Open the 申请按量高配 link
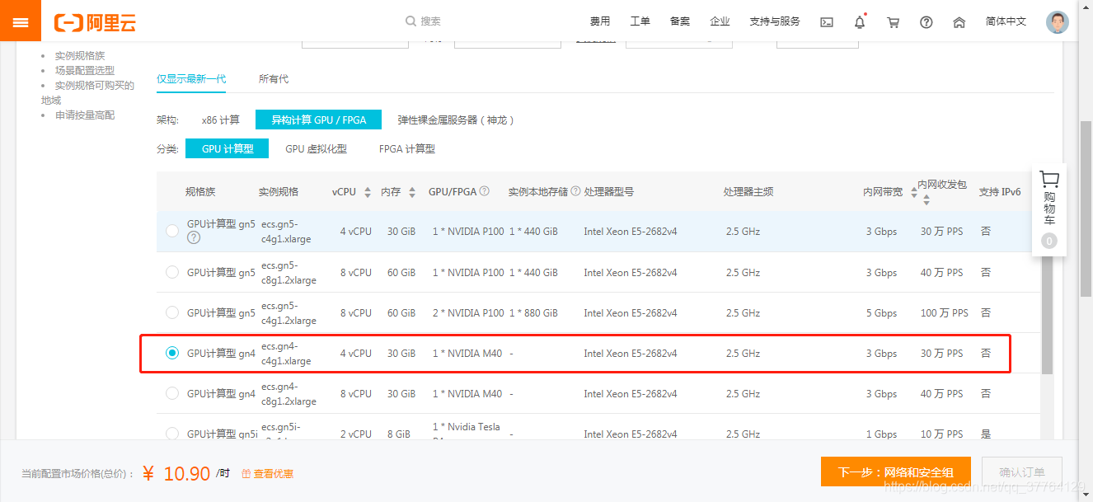This screenshot has height=502, width=1093. tap(85, 115)
